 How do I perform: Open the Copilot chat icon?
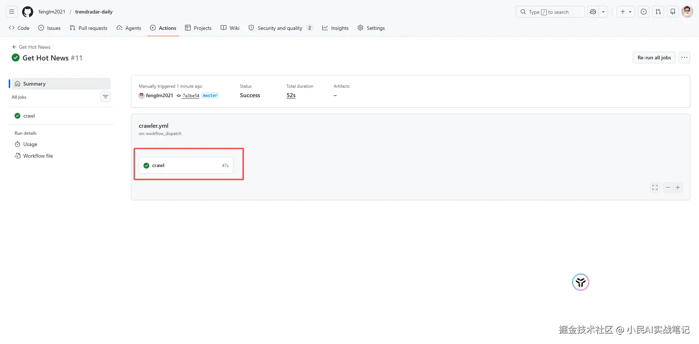(593, 12)
